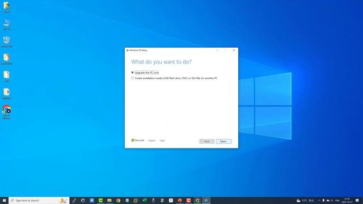Open the orange round taskbar app icon
363x204 pixels.
[x=180, y=200]
